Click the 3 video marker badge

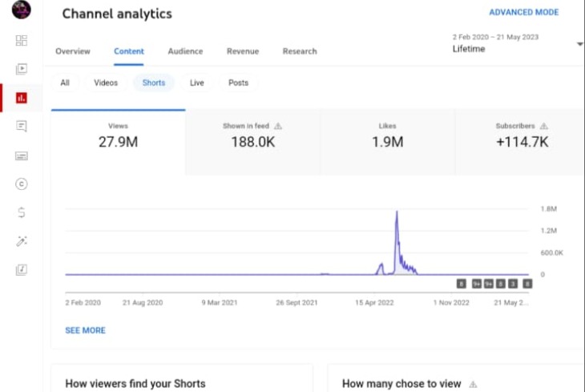pos(513,284)
